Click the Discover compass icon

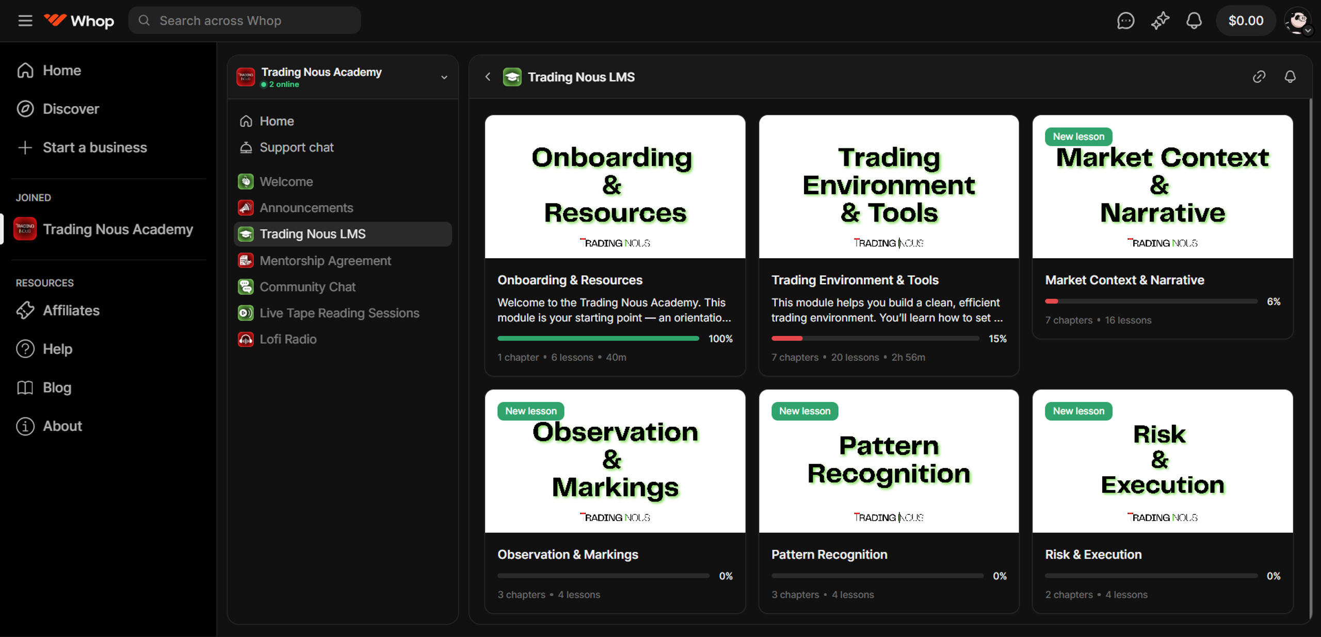pyautogui.click(x=25, y=109)
